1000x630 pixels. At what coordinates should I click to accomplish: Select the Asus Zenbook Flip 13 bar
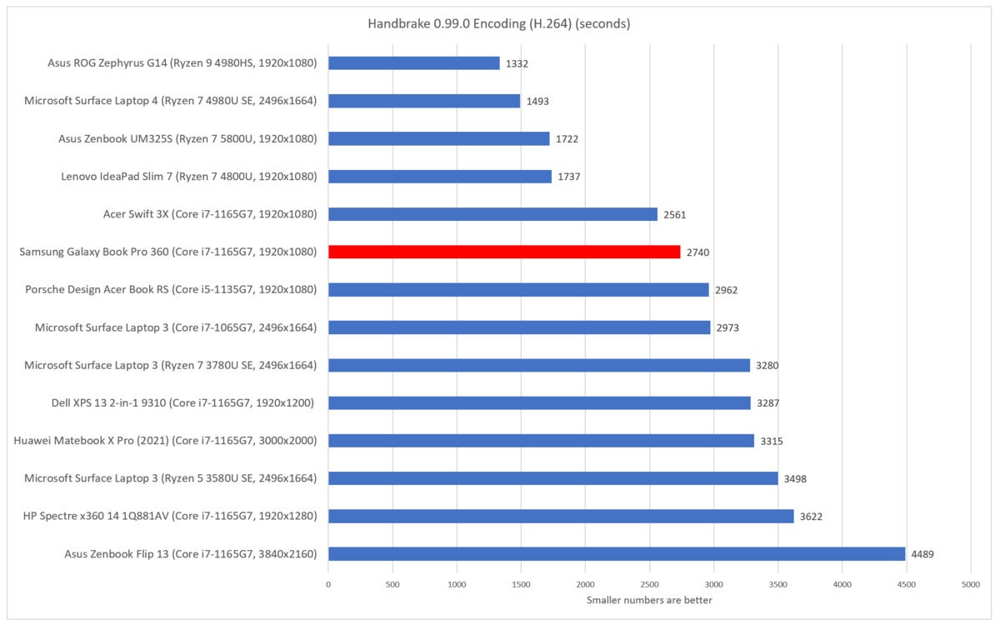tap(617, 554)
